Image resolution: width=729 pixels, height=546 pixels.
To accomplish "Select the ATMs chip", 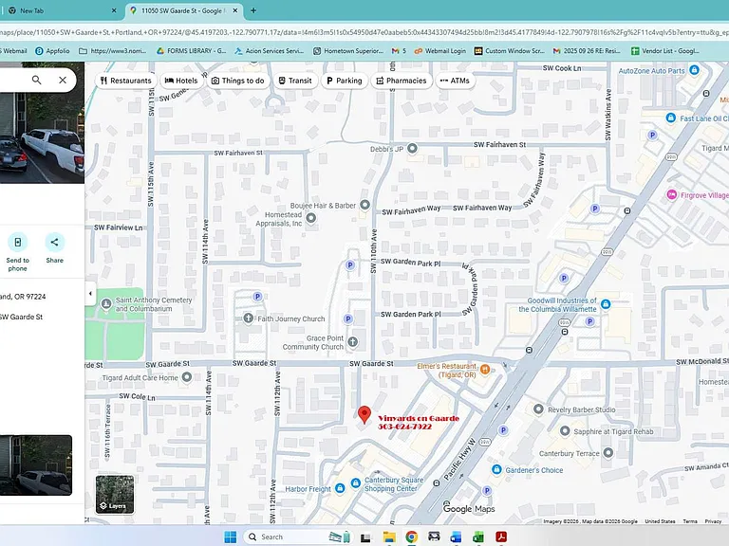I will 455,81.
